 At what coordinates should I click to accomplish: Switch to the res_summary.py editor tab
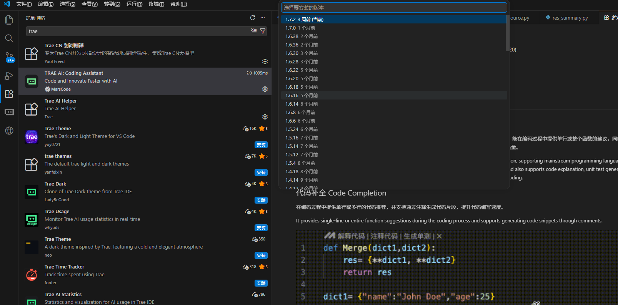pos(570,18)
